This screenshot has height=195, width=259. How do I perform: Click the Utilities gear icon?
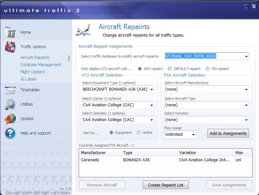[x=10, y=104]
